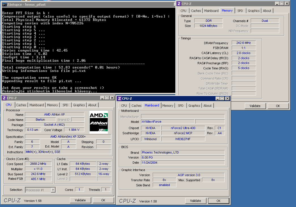Click the Core Voltage value 1.984 V
Image resolution: width=296 pixels, height=207 pixels.
click(74, 130)
